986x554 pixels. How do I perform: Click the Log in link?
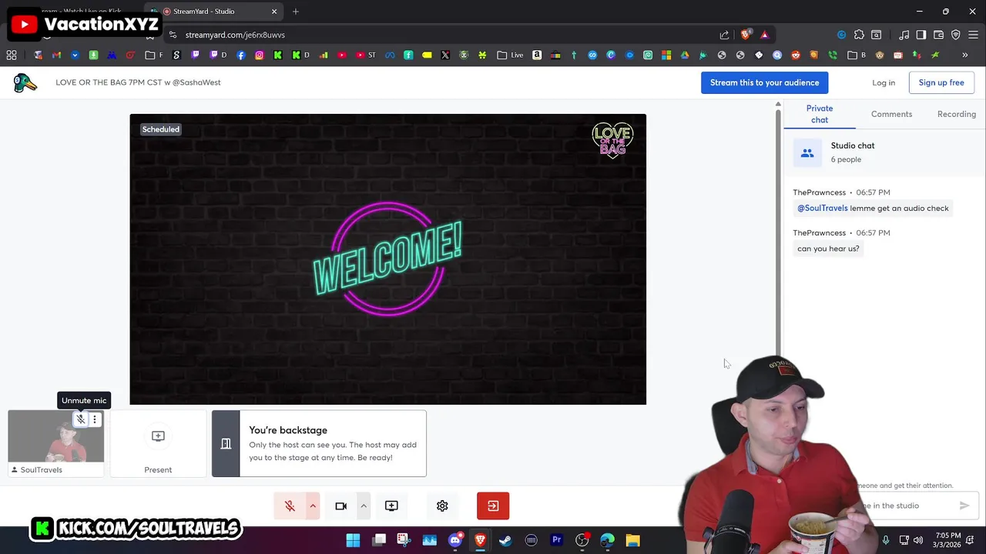pos(884,82)
